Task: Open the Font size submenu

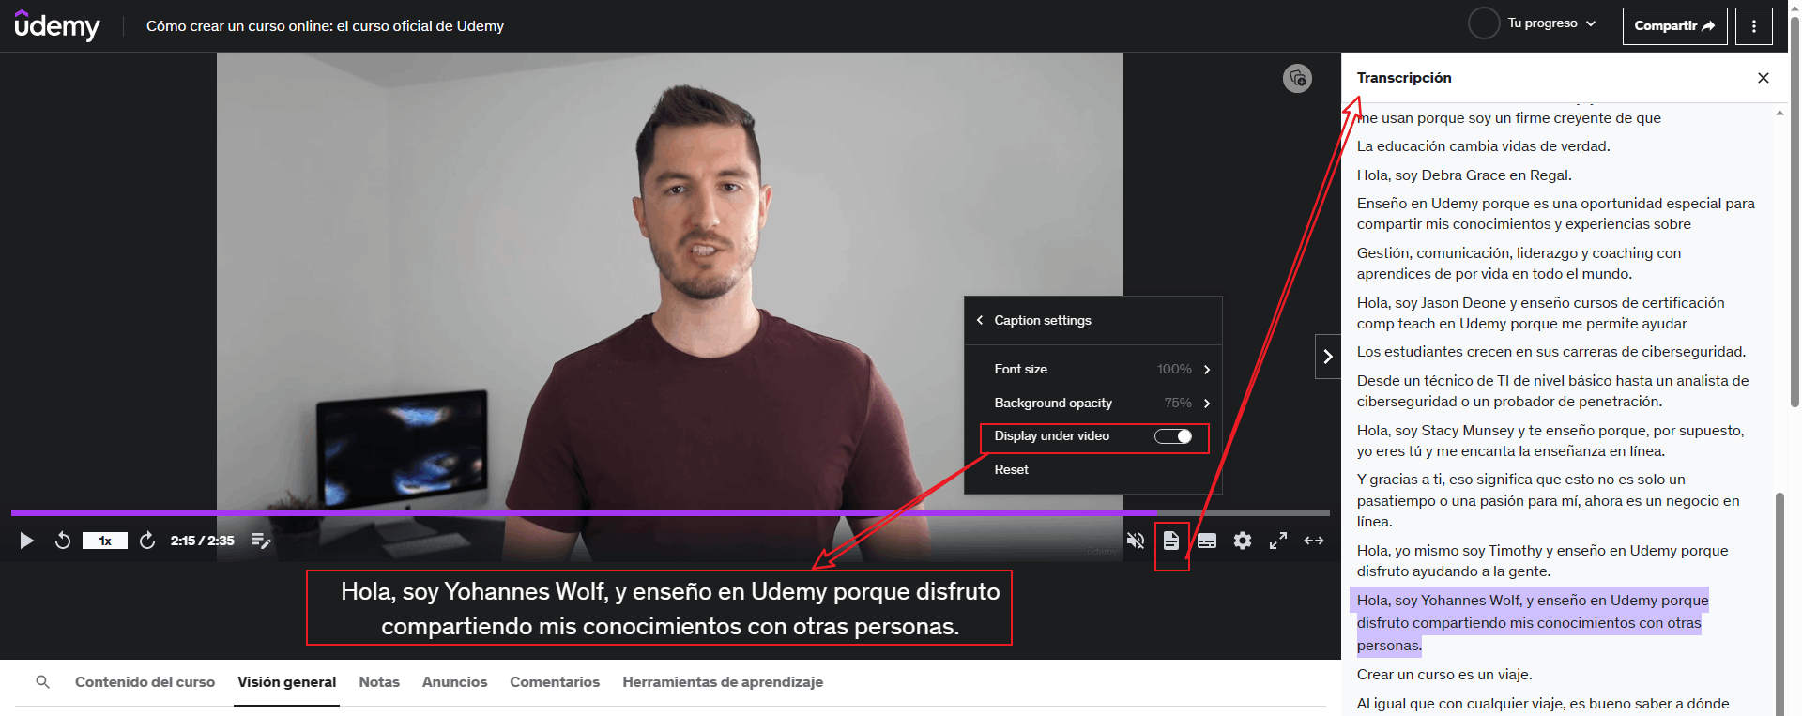Action: click(x=1093, y=370)
